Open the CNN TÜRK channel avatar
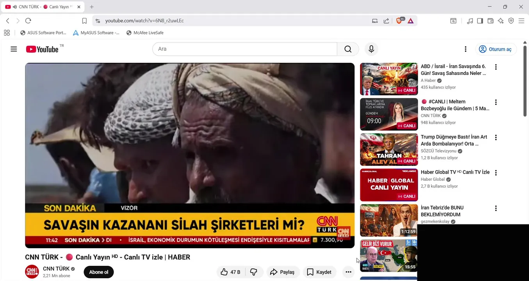 32,272
